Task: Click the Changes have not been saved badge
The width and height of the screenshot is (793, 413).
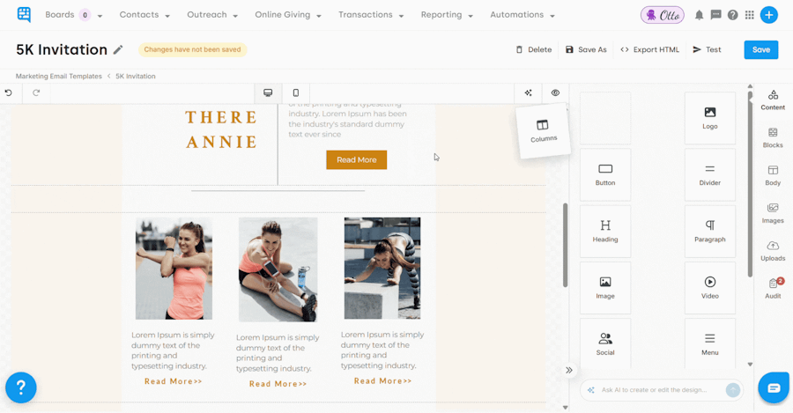Action: 192,49
